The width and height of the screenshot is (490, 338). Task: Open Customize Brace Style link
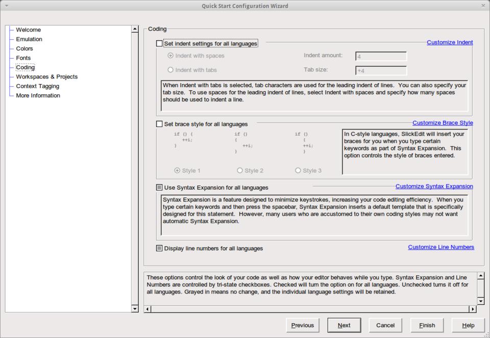pyautogui.click(x=442, y=123)
